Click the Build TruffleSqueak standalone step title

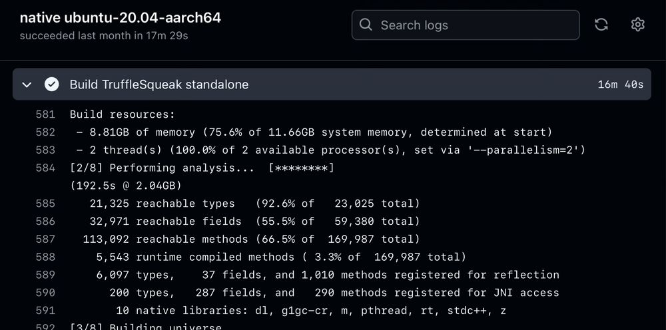(159, 84)
